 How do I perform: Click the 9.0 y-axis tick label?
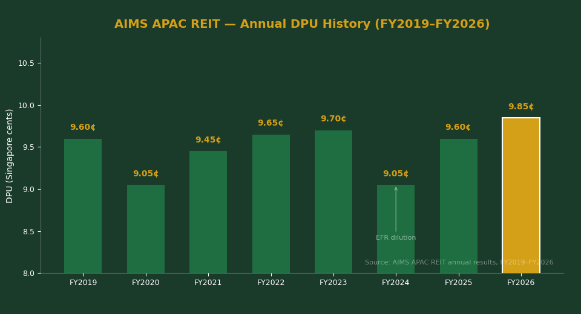tap(28, 190)
